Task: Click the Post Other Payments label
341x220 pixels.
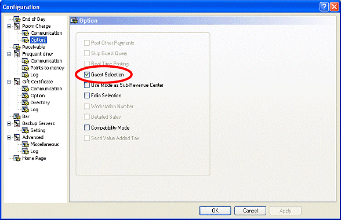Action: [113, 43]
